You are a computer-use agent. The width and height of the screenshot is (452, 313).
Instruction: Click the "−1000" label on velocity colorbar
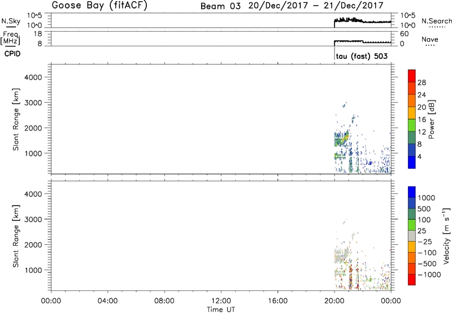pos(429,275)
